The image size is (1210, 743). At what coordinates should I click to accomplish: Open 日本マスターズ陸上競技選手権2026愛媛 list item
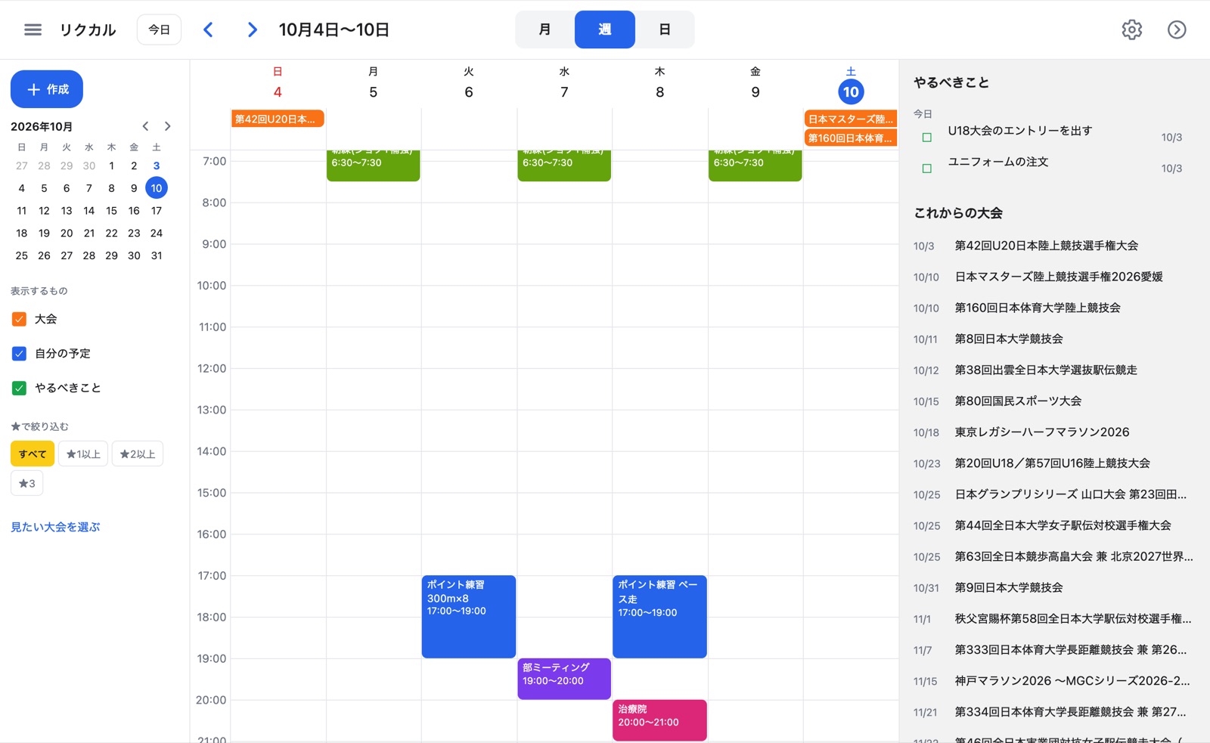pos(1053,277)
